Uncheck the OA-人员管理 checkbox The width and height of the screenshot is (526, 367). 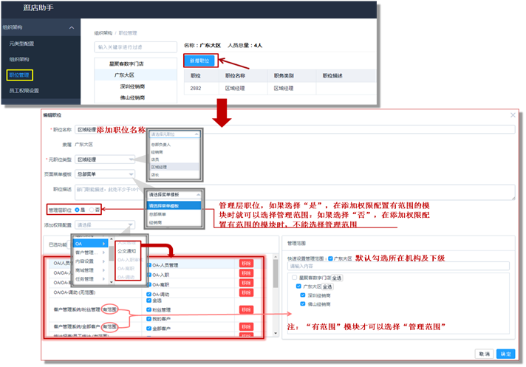(150, 264)
